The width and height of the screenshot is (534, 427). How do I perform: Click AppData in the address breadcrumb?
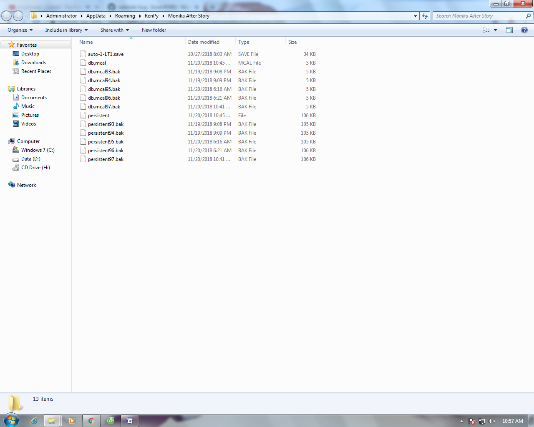(x=96, y=16)
